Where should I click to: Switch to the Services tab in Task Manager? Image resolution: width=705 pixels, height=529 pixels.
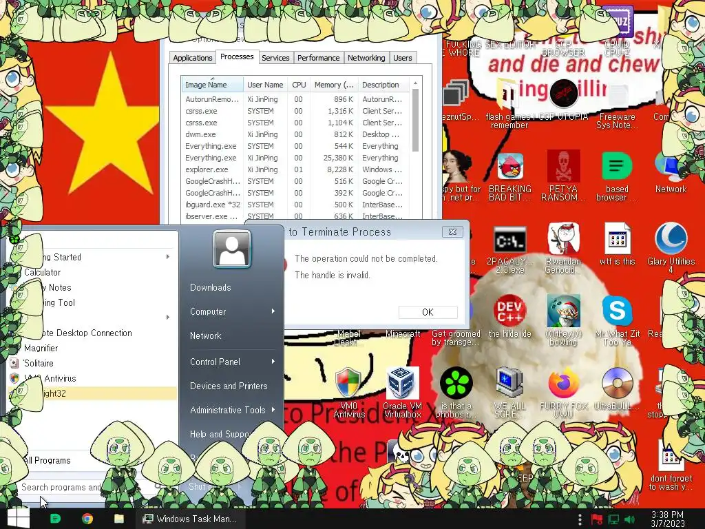tap(275, 58)
